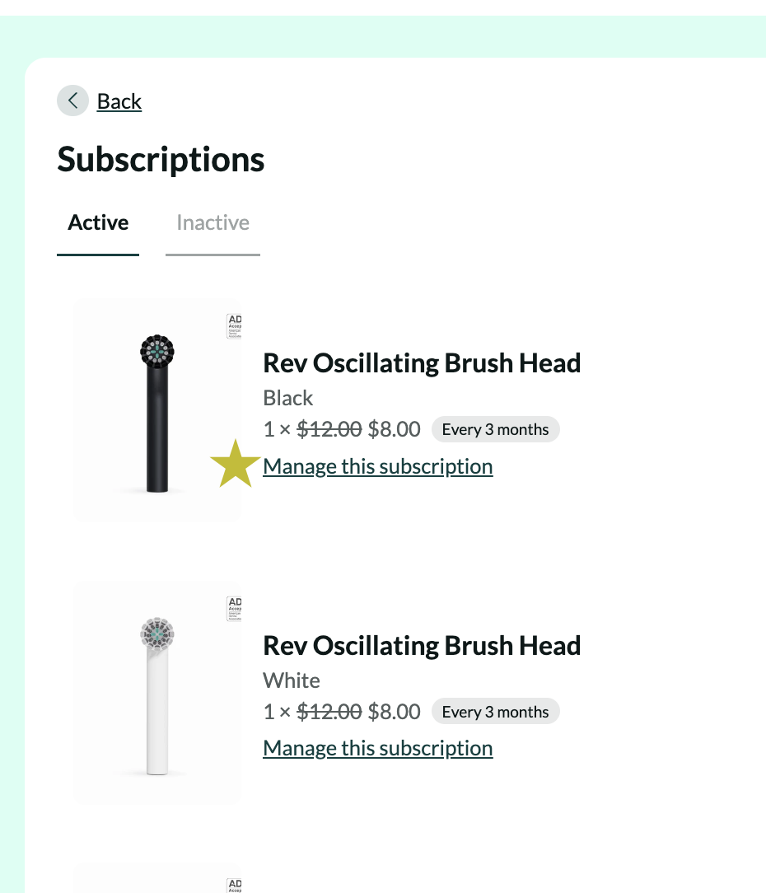Select the White Rev Oscillating Brush Head title
This screenshot has width=766, height=893.
(x=422, y=645)
